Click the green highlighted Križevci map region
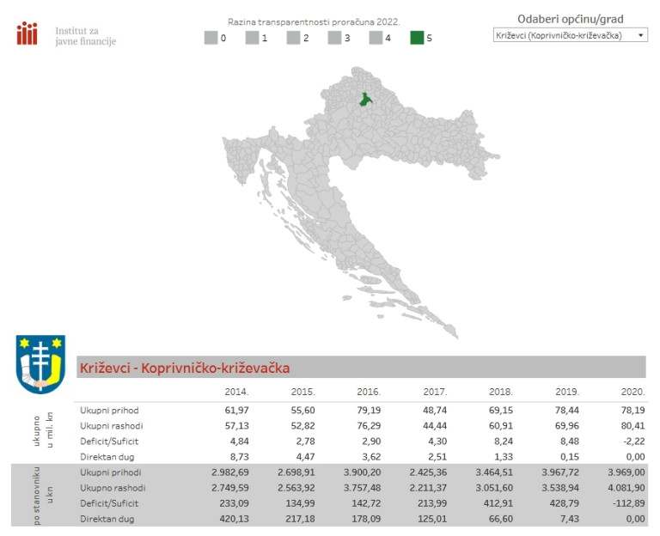660x536 pixels. 366,100
